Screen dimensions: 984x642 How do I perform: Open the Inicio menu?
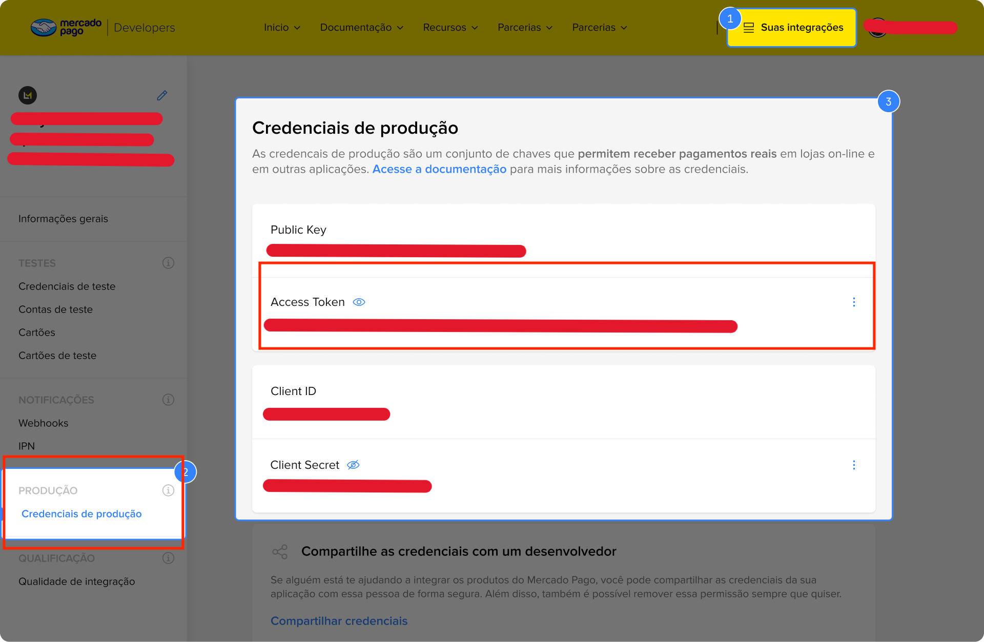coord(282,28)
